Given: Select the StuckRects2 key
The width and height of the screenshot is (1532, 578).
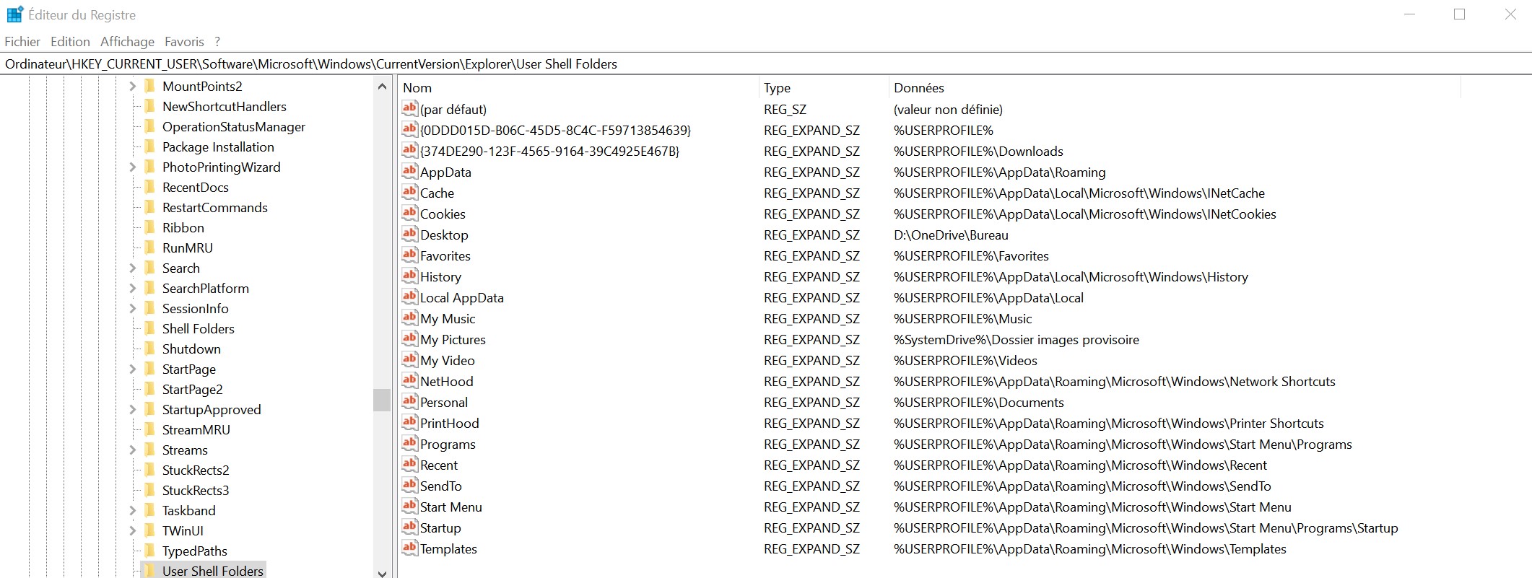Looking at the screenshot, I should click(x=196, y=470).
